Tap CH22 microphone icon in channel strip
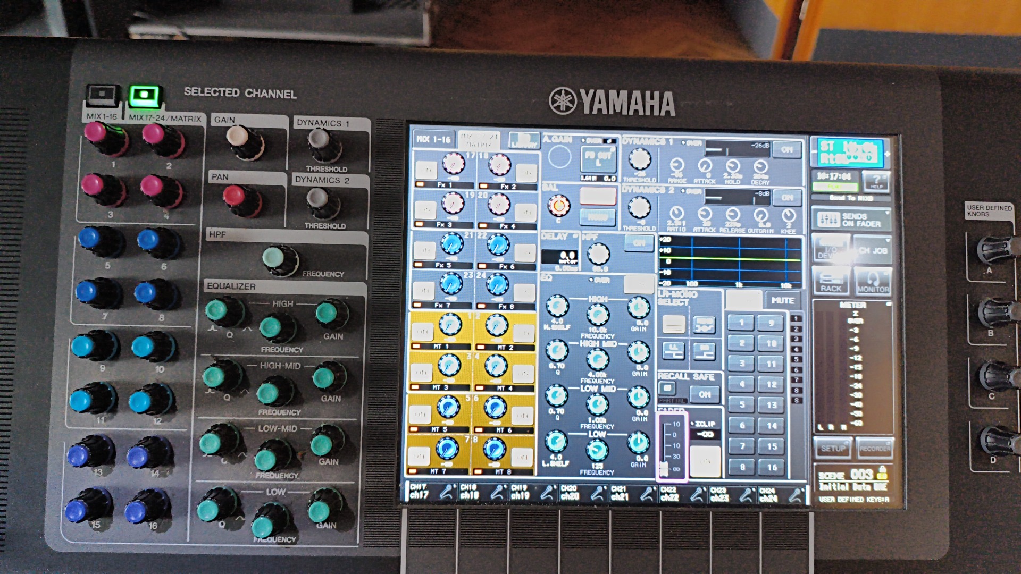The height and width of the screenshot is (574, 1021). tap(697, 494)
